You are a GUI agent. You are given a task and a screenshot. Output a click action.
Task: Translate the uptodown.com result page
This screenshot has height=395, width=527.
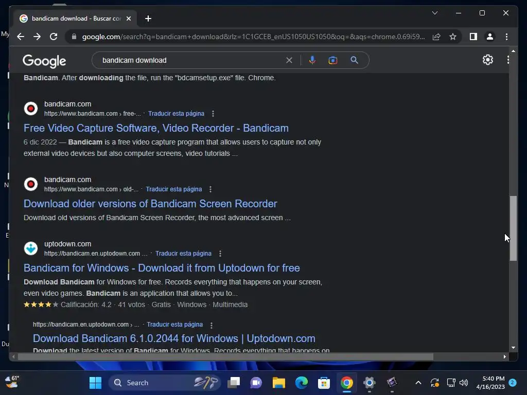click(183, 253)
